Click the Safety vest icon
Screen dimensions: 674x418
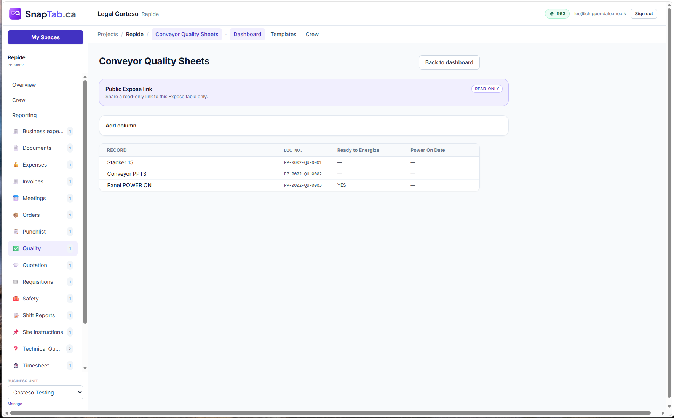(16, 299)
